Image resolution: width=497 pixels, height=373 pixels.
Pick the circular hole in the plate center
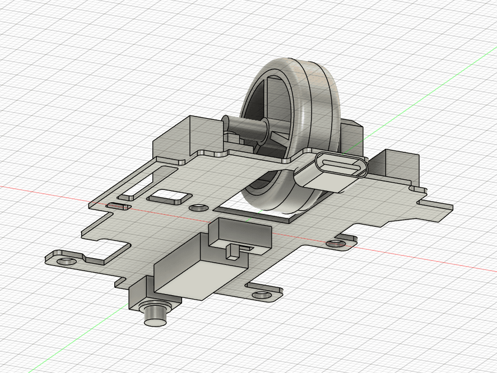[x=199, y=208]
